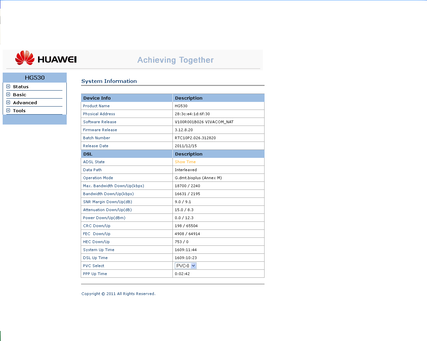This screenshot has width=427, height=341.
Task: Select MAC address 28:3c:e4:1d:6f:30
Action: point(192,114)
